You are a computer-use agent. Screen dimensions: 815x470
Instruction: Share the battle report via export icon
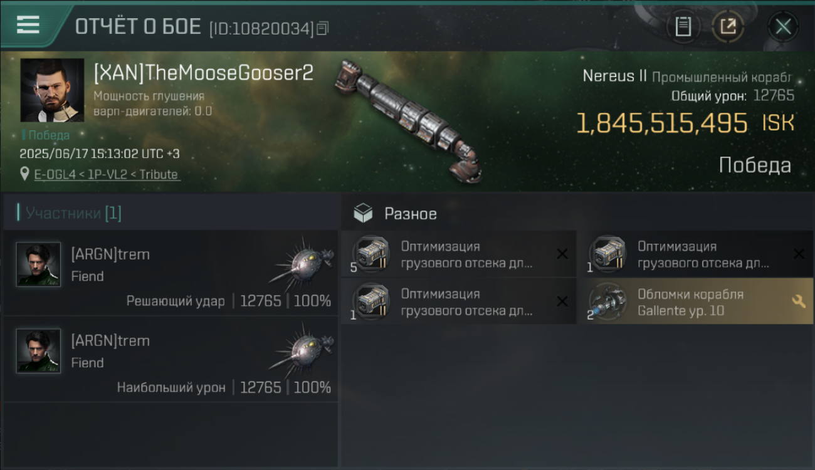pos(728,27)
